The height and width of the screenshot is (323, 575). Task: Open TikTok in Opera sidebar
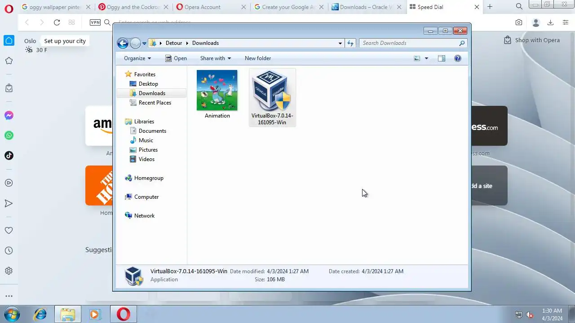pyautogui.click(x=9, y=156)
